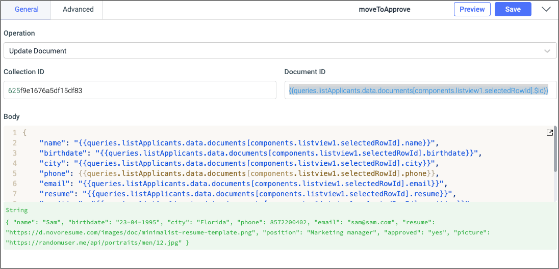Click the Preview button
This screenshot has width=559, height=269.
coord(472,9)
